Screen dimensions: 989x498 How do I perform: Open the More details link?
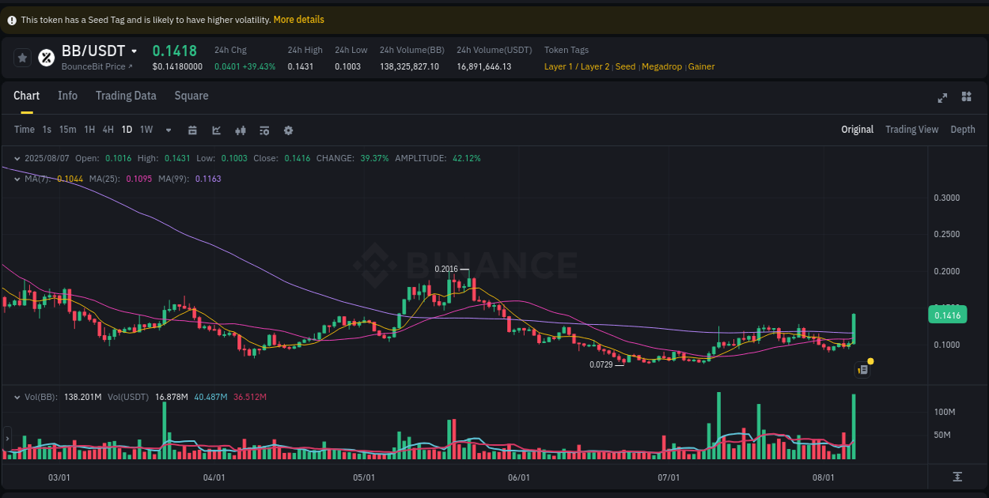click(298, 19)
